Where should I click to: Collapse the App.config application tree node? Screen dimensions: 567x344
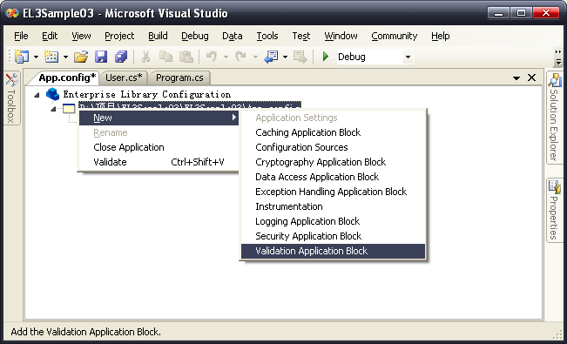pos(53,109)
